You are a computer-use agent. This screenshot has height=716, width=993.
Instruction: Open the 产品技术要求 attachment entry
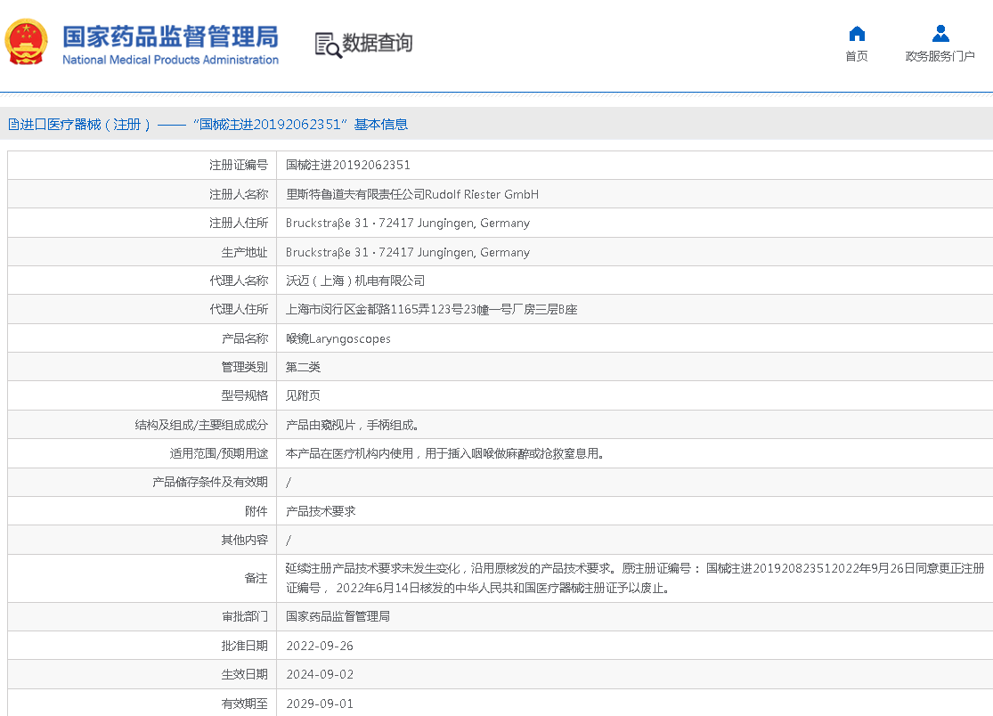[321, 511]
